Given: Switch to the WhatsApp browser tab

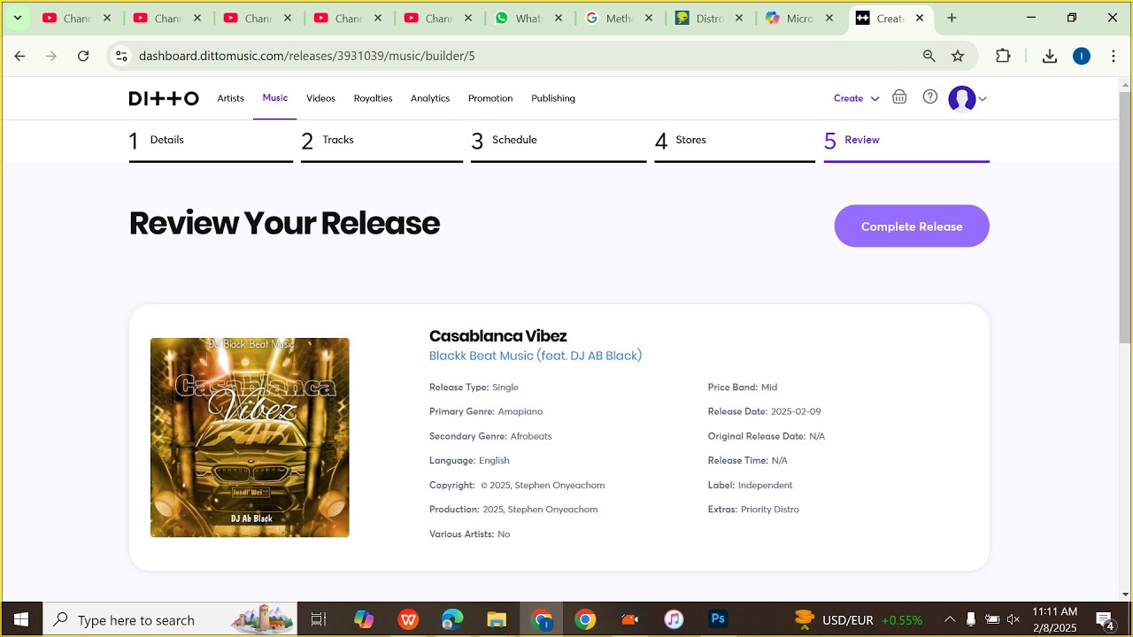Looking at the screenshot, I should point(528,19).
